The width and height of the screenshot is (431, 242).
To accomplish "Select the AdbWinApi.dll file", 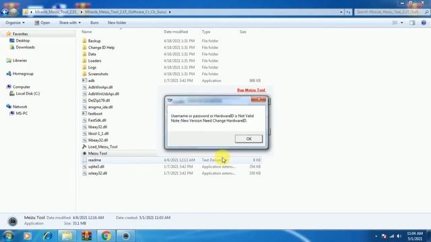I will pos(100,87).
